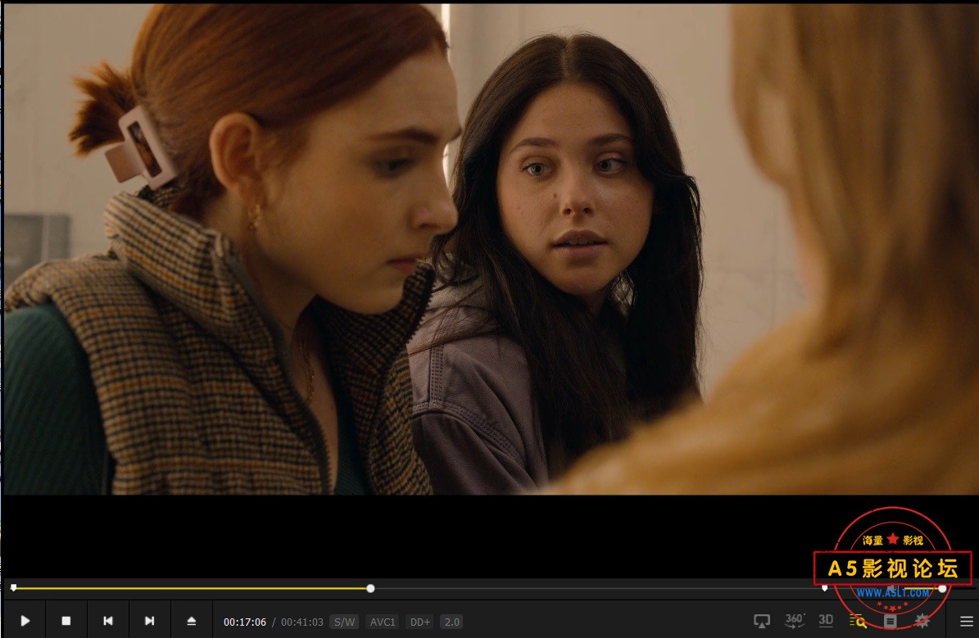Skip to the previous file
This screenshot has width=979, height=638.
tap(108, 621)
